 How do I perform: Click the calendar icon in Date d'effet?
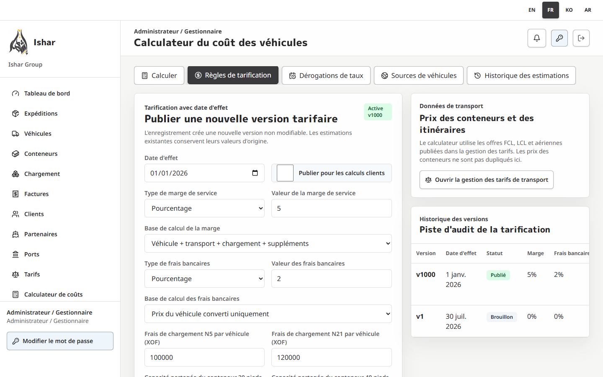click(x=255, y=173)
